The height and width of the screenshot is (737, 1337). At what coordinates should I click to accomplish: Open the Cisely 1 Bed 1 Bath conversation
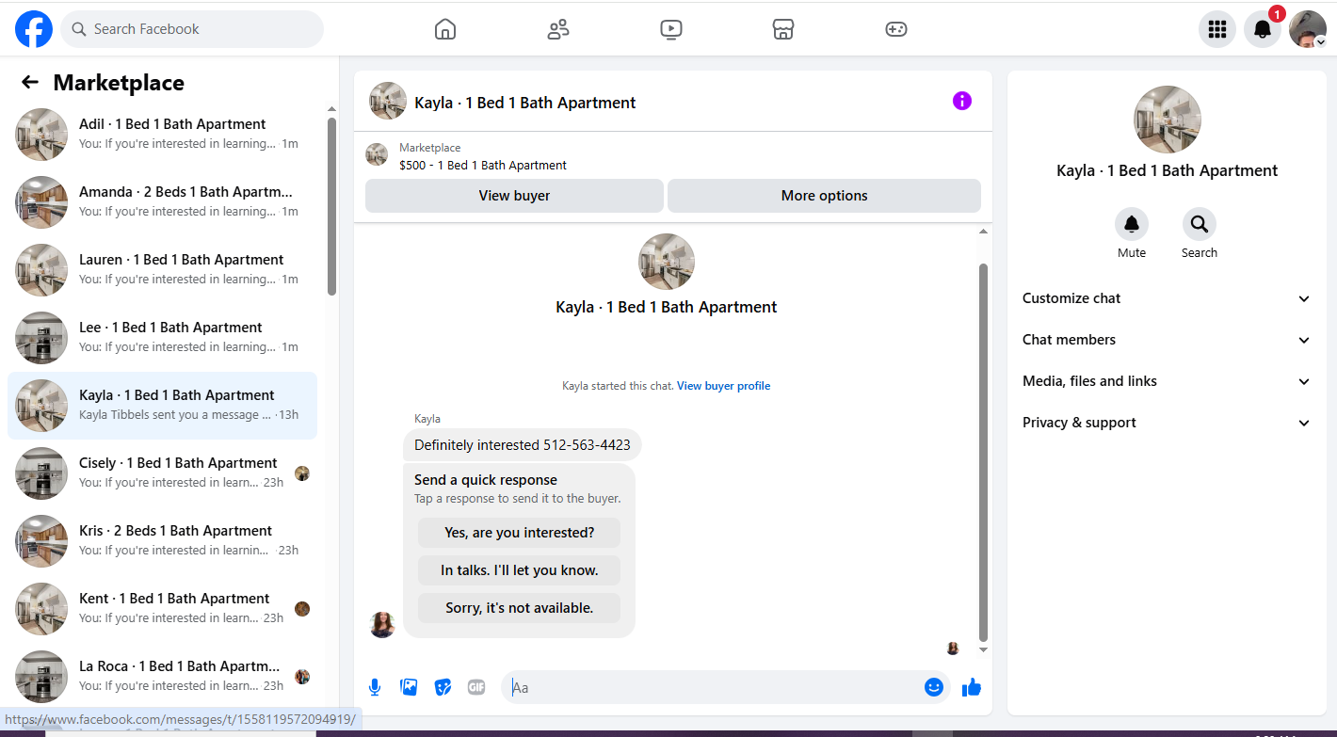click(163, 473)
